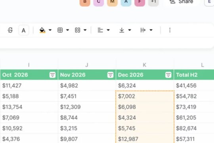This screenshot has width=214, height=143.
Task: Open filter for Oct 2026 column
Action: coord(52,75)
